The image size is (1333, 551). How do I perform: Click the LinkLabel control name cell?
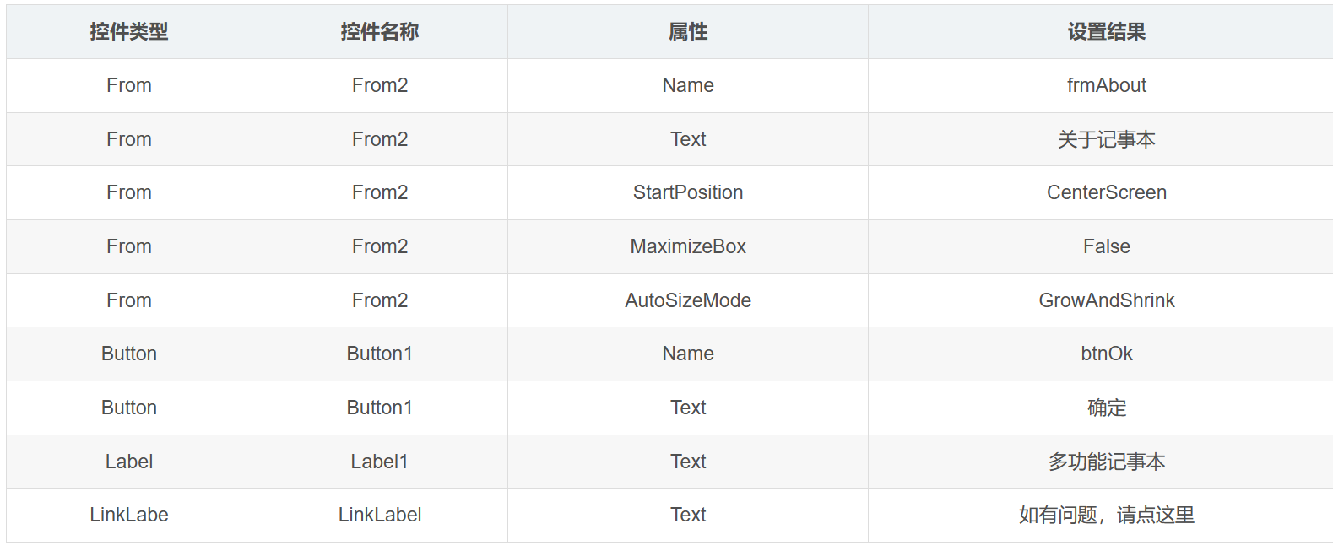tap(380, 515)
